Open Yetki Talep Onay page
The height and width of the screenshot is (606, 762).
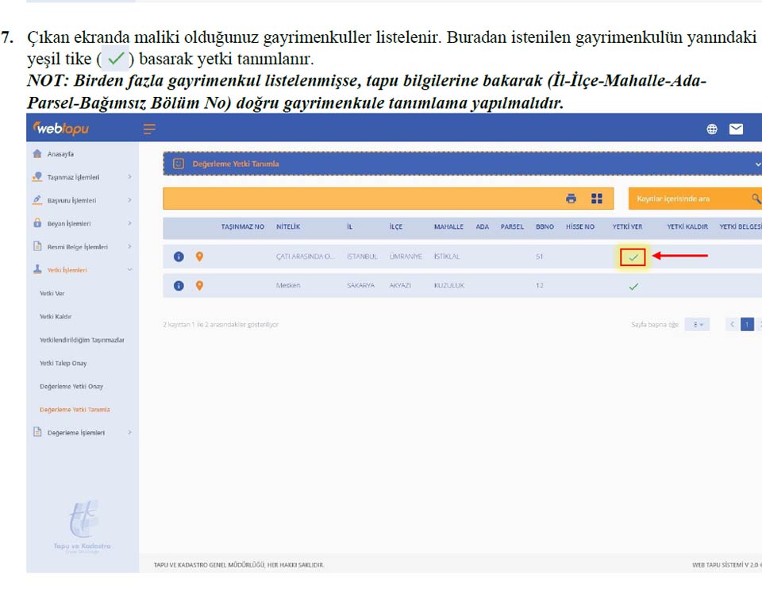coord(63,363)
